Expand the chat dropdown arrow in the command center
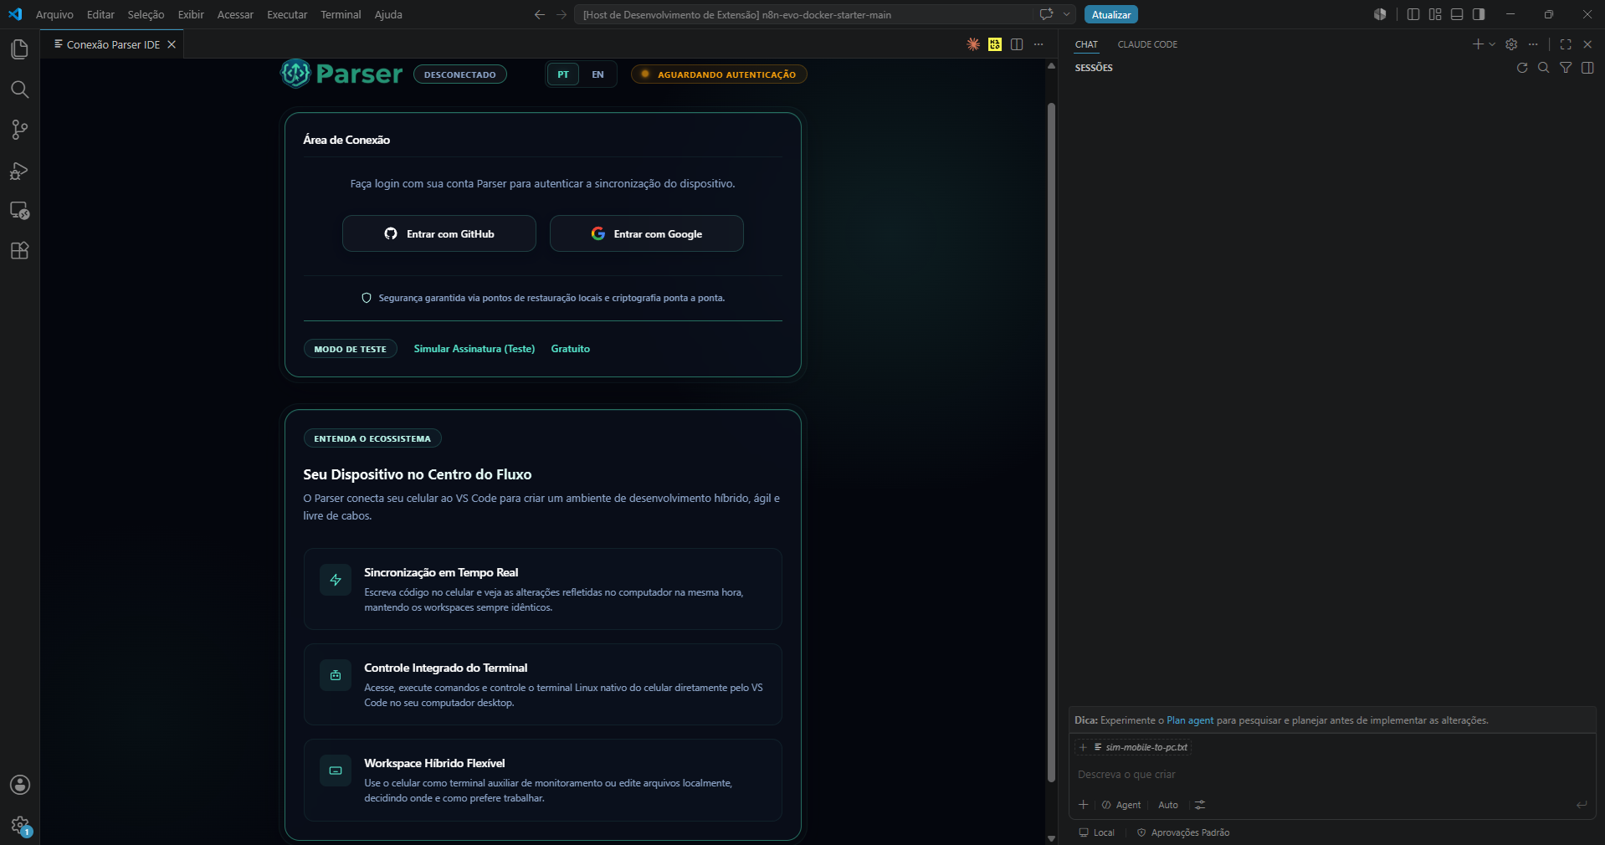Image resolution: width=1605 pixels, height=845 pixels. point(1067,14)
